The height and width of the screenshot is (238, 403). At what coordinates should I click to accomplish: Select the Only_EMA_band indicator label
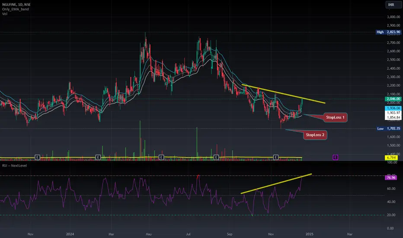click(x=16, y=9)
